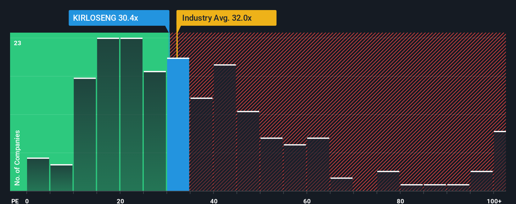Click the bar for PE 55-60
516x204 pixels.
pos(295,168)
